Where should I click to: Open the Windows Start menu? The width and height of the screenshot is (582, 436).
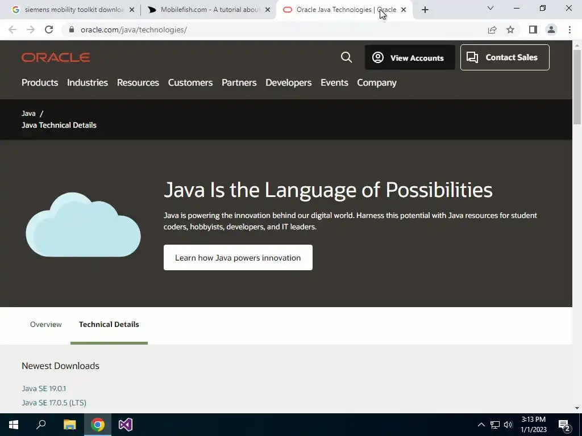[x=14, y=425]
